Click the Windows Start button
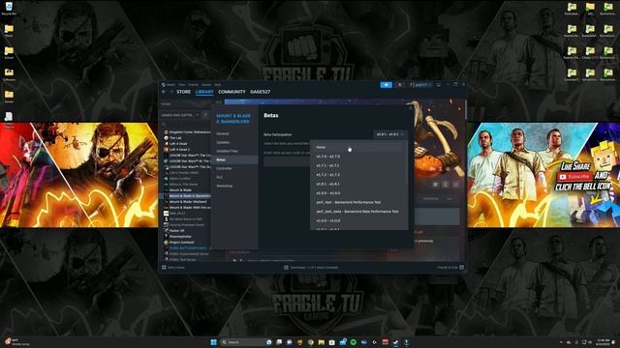Viewport: 620px width, 348px height. click(213, 342)
